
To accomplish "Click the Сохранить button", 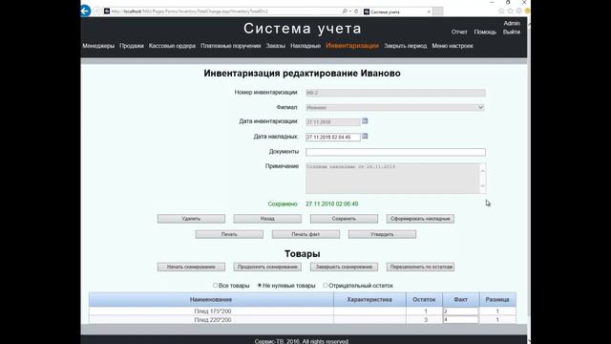I will (344, 219).
